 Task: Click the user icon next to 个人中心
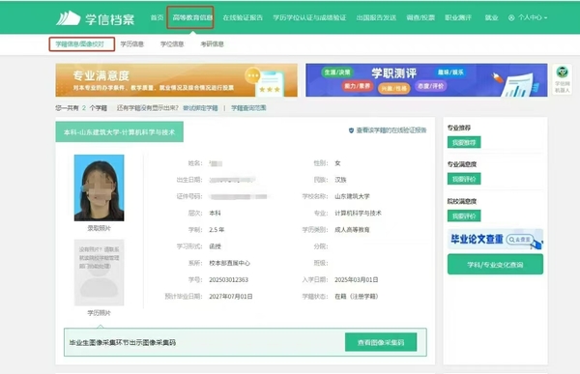[511, 17]
